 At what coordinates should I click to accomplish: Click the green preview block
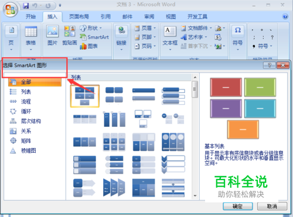(260, 87)
